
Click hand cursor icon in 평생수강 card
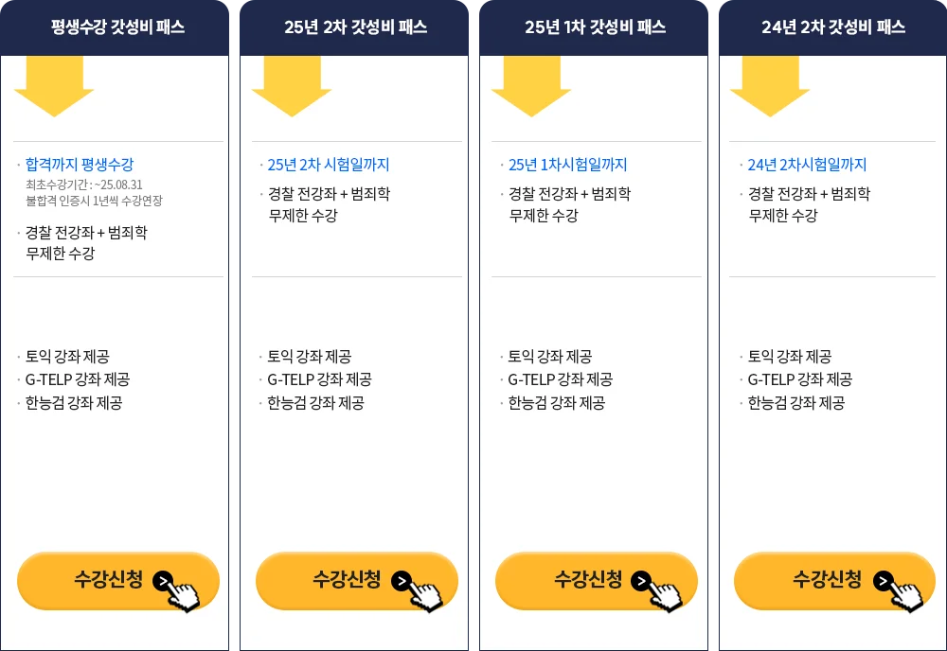(183, 593)
